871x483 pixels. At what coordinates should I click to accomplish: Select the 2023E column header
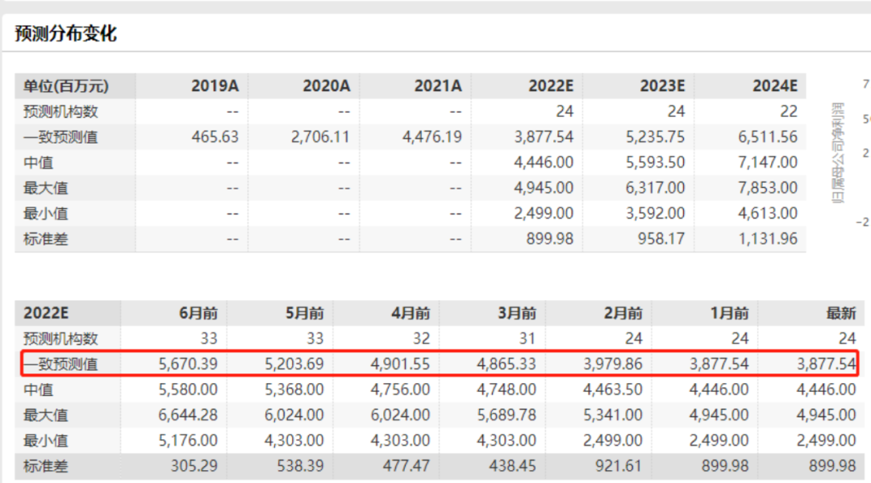click(x=661, y=86)
